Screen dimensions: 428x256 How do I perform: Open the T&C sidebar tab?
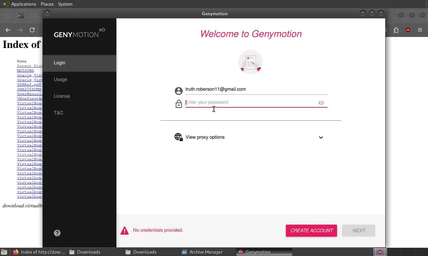[x=80, y=113]
